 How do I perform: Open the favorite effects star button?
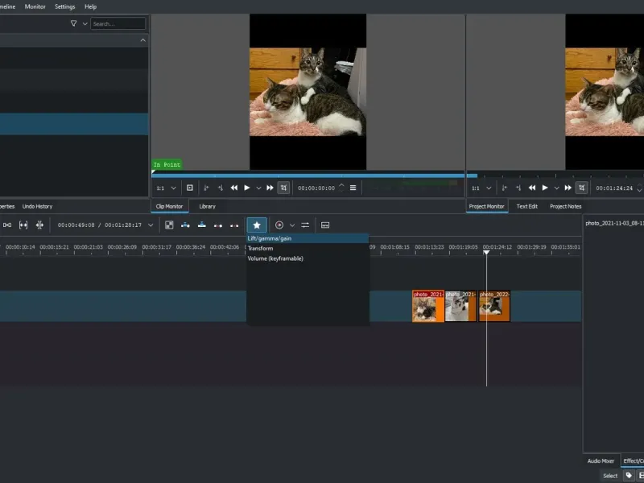pos(257,225)
